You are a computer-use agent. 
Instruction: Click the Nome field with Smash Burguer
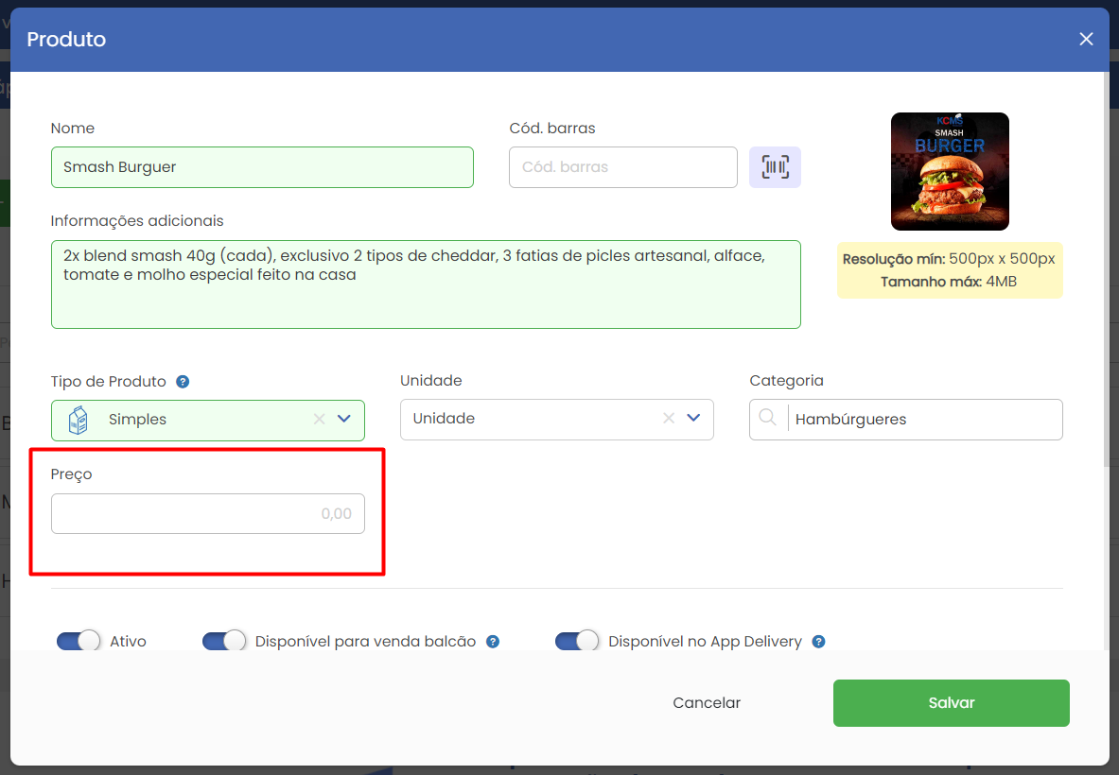[x=262, y=167]
